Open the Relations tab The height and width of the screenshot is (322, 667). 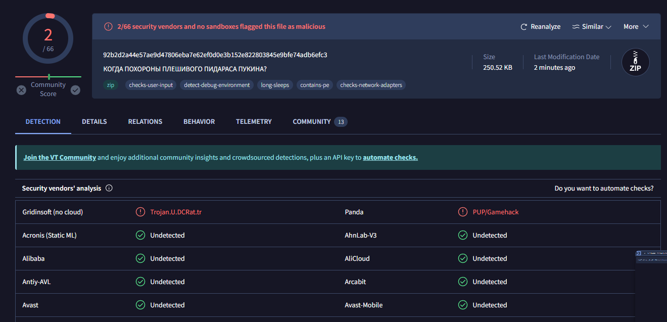145,122
